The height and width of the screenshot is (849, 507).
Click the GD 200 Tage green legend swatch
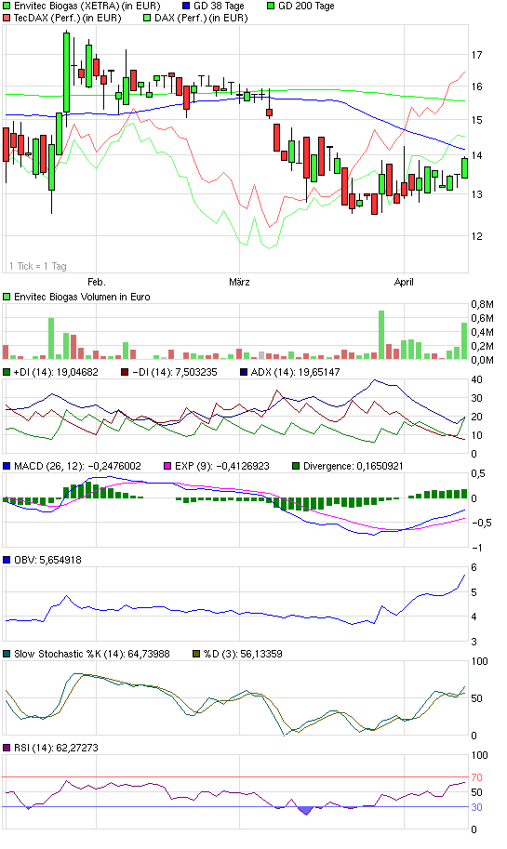[271, 6]
